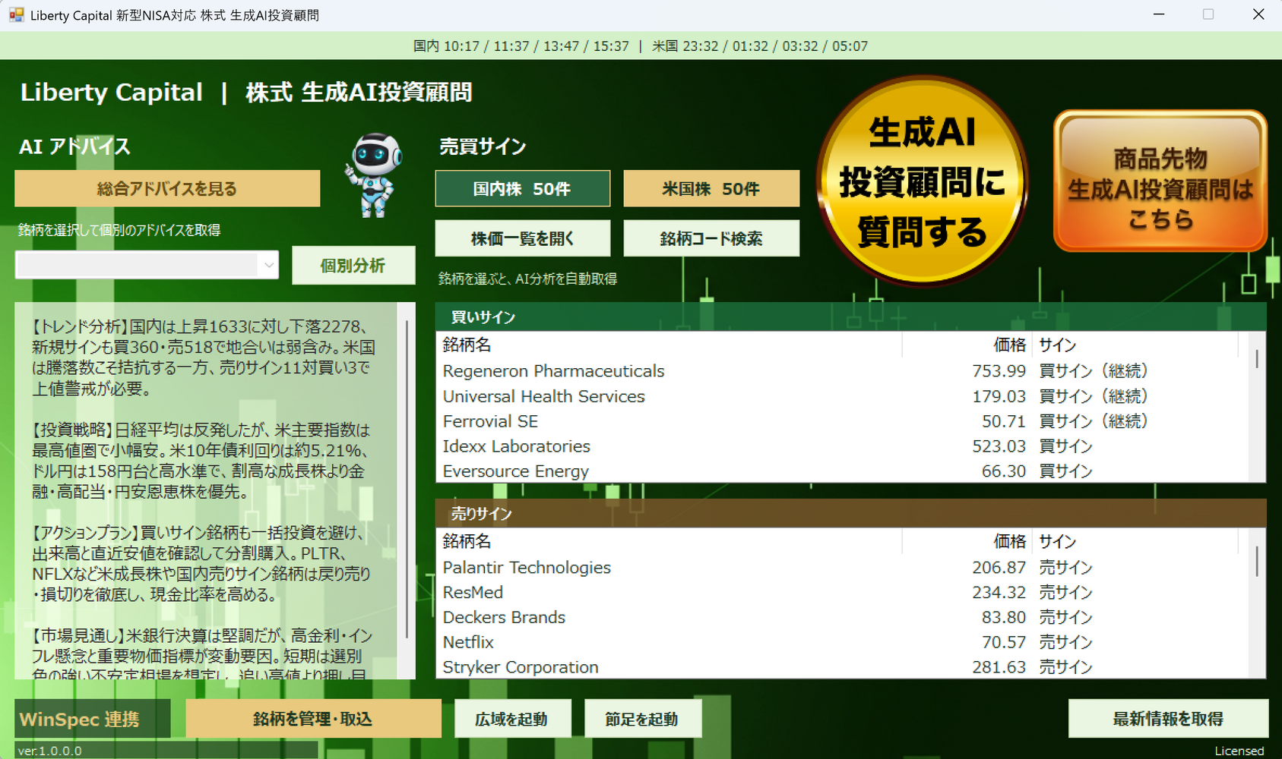The width and height of the screenshot is (1282, 759).
Task: Click the Licensed status text
Action: pos(1239,751)
